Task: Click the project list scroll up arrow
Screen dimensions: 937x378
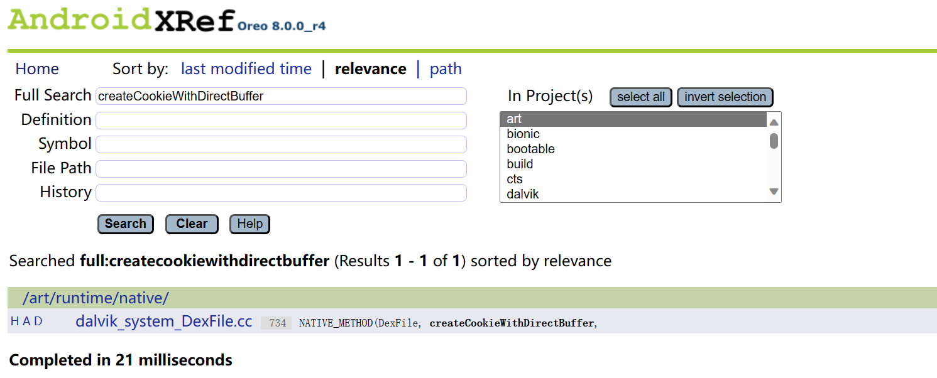Action: point(774,122)
